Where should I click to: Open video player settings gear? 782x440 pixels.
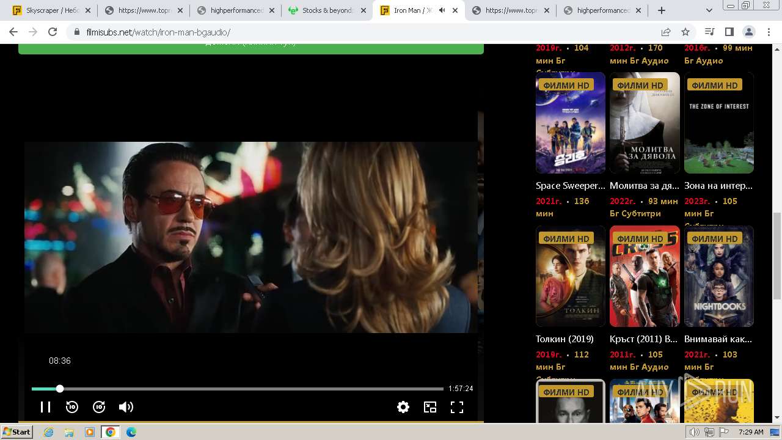(x=403, y=407)
